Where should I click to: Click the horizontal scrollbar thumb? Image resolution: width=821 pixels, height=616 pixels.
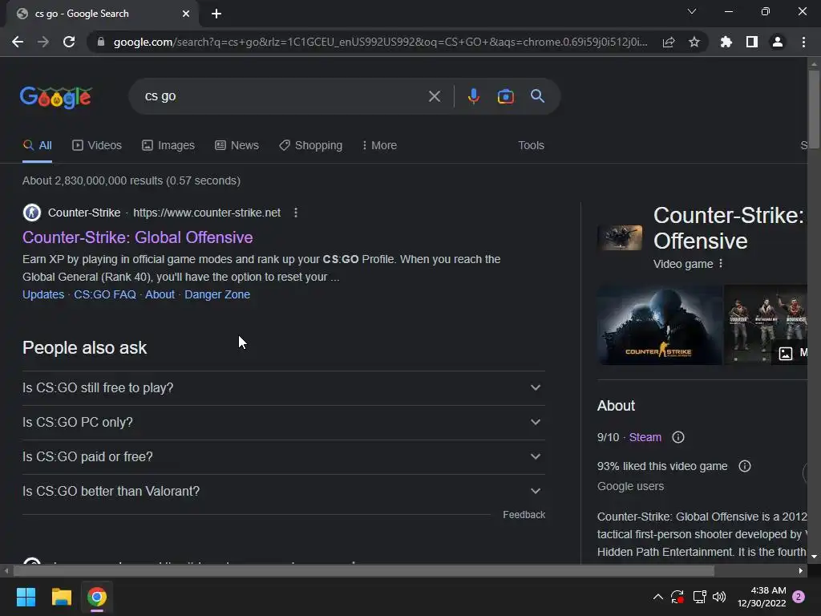click(x=364, y=570)
